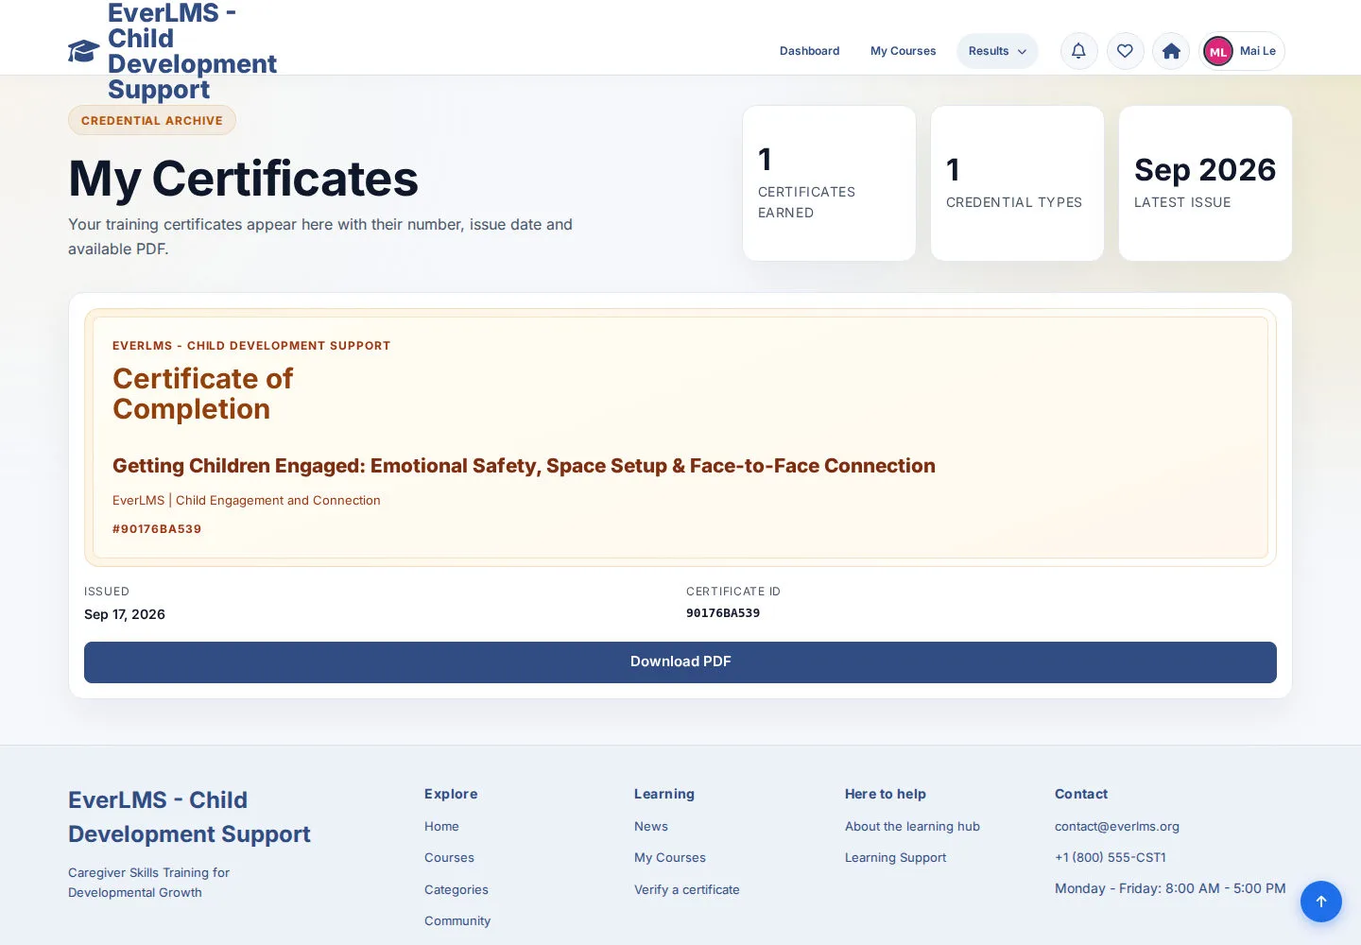Open News under Learning
The width and height of the screenshot is (1361, 945).
(651, 826)
